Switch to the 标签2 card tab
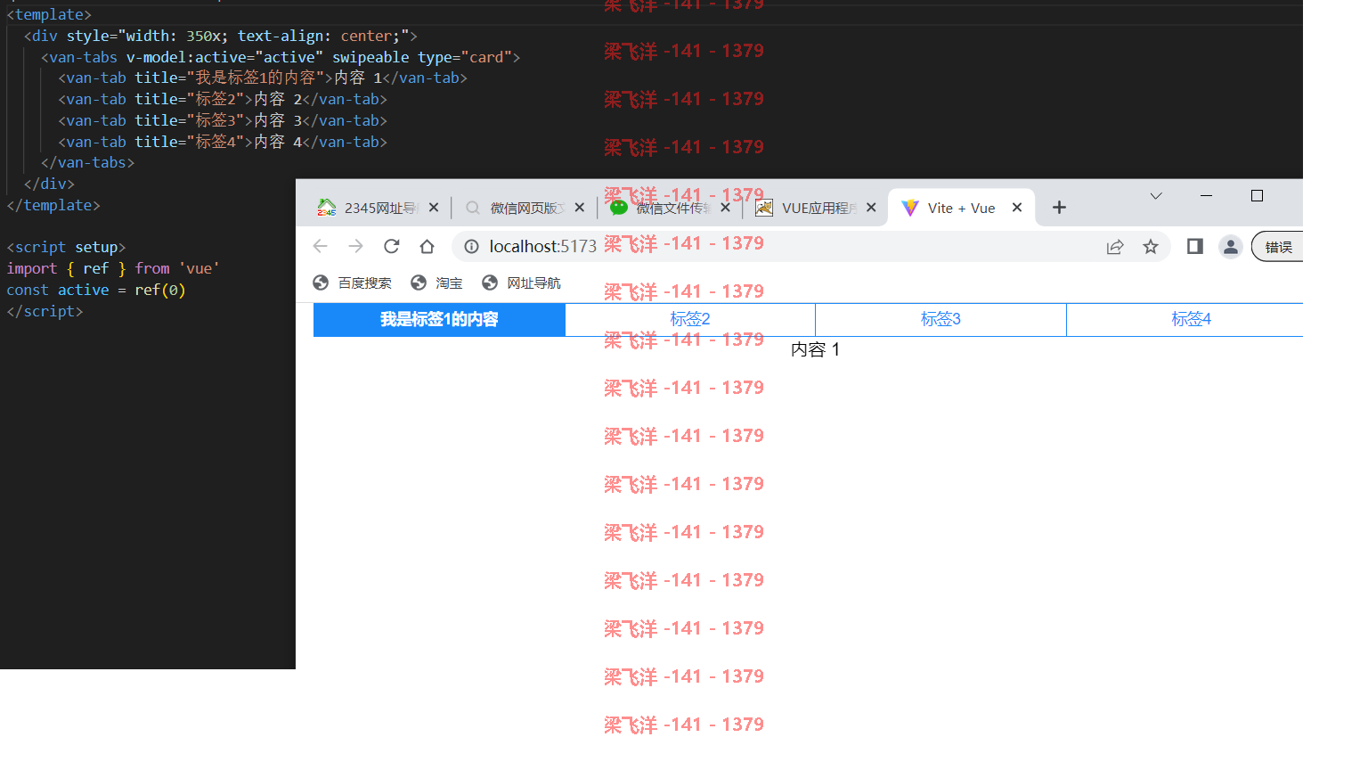1368x770 pixels. (x=690, y=320)
